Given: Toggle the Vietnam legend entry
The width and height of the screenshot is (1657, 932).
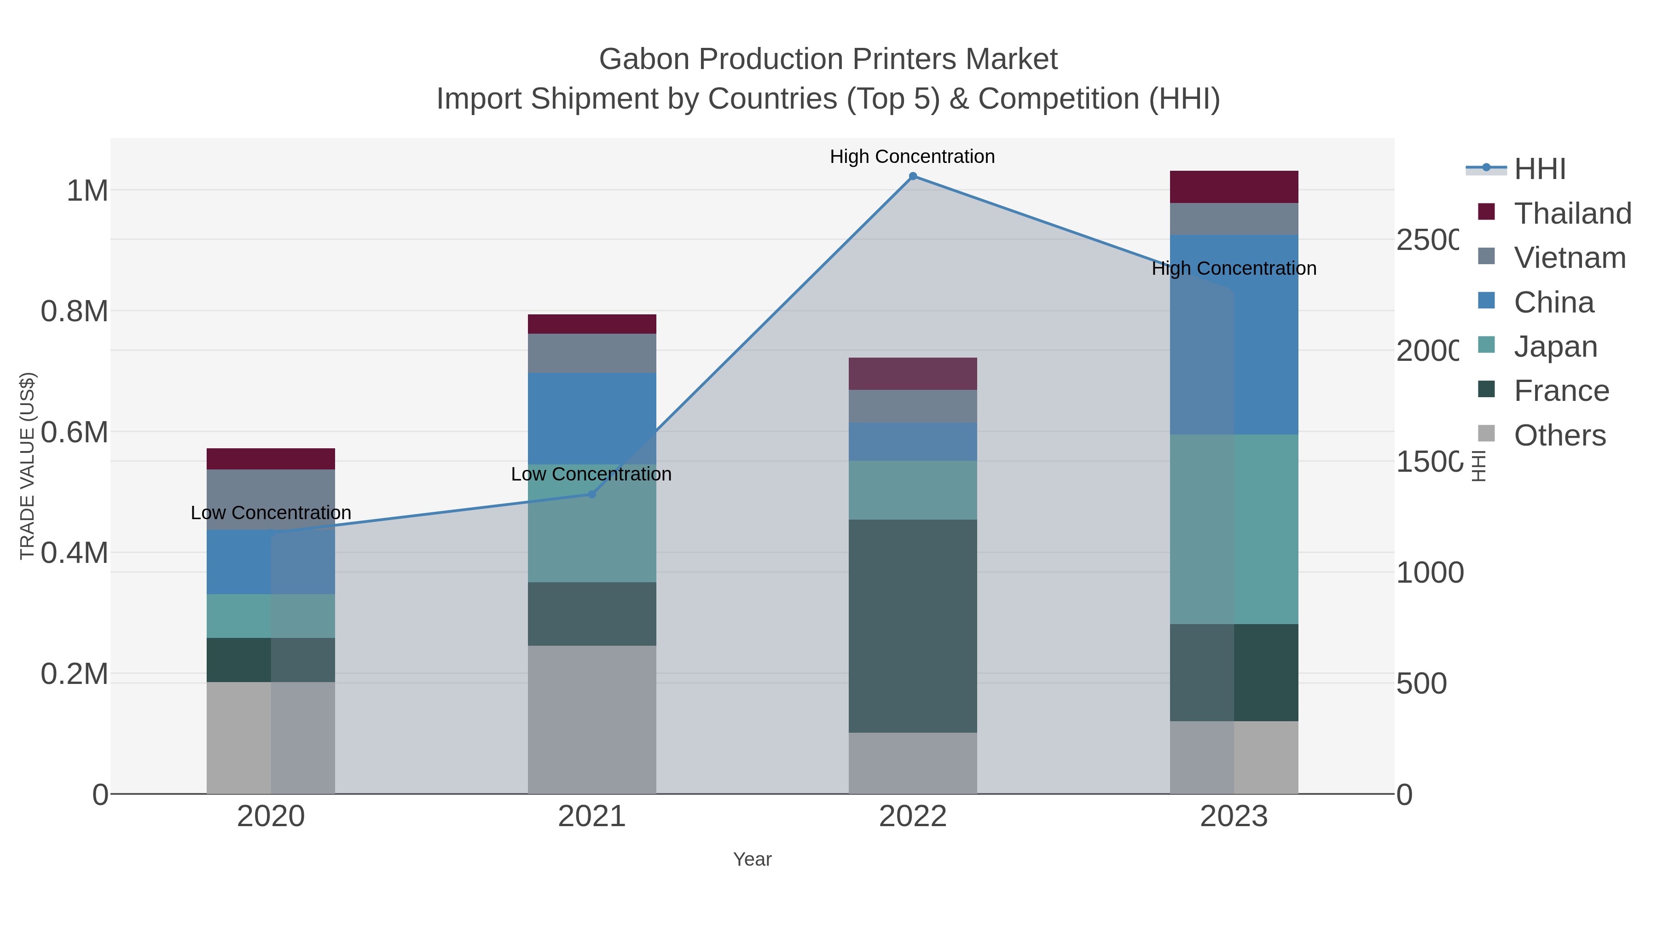Looking at the screenshot, I should 1552,257.
